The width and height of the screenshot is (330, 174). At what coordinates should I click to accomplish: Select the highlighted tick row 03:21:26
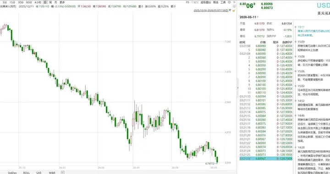pos(266,158)
